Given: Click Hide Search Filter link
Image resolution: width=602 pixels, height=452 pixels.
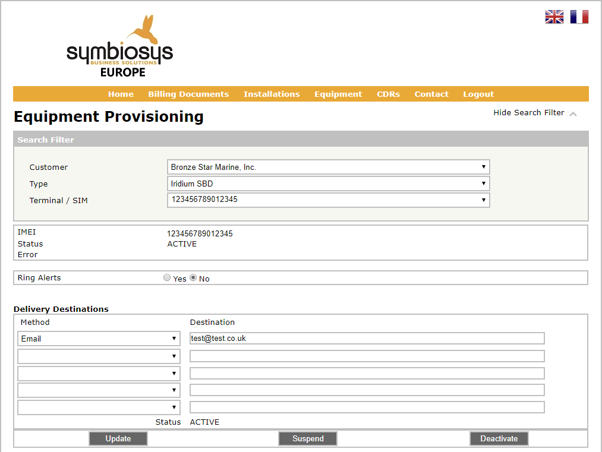Looking at the screenshot, I should coord(528,113).
